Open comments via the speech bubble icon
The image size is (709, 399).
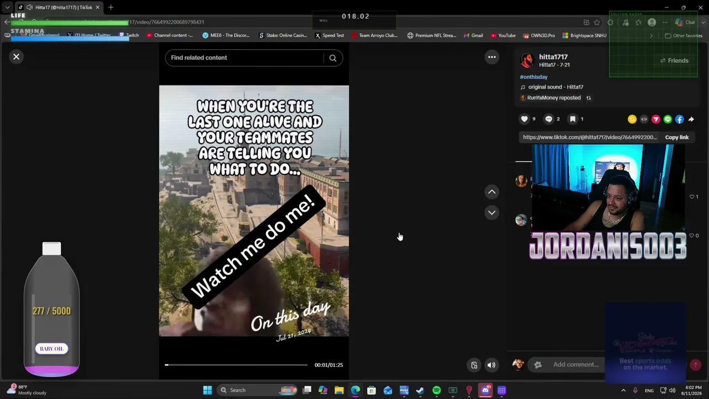coord(549,119)
